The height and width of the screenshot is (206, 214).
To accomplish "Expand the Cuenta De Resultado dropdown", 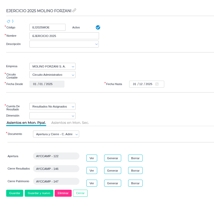I will (x=73, y=106).
